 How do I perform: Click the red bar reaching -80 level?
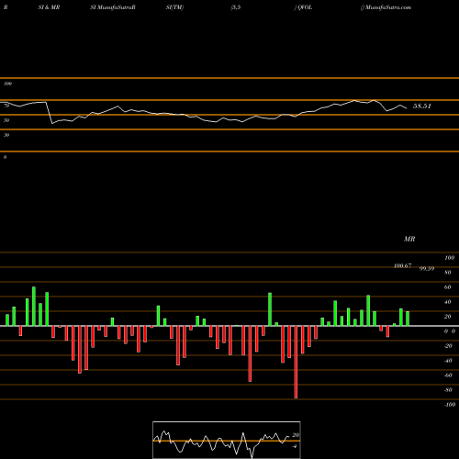(x=250, y=353)
